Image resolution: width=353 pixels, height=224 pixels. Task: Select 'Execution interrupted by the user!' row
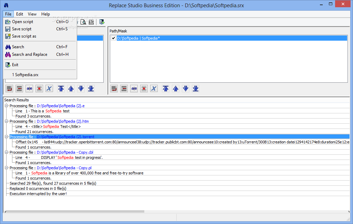(x=38, y=194)
